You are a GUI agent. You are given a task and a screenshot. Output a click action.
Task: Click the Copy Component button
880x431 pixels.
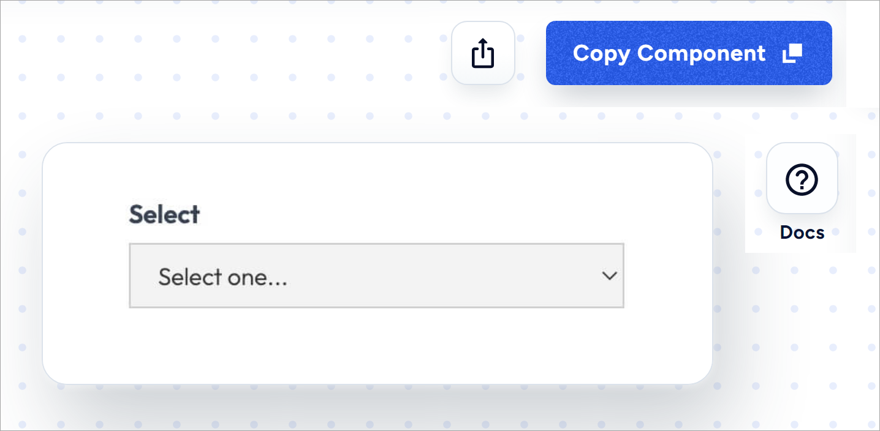click(x=689, y=53)
